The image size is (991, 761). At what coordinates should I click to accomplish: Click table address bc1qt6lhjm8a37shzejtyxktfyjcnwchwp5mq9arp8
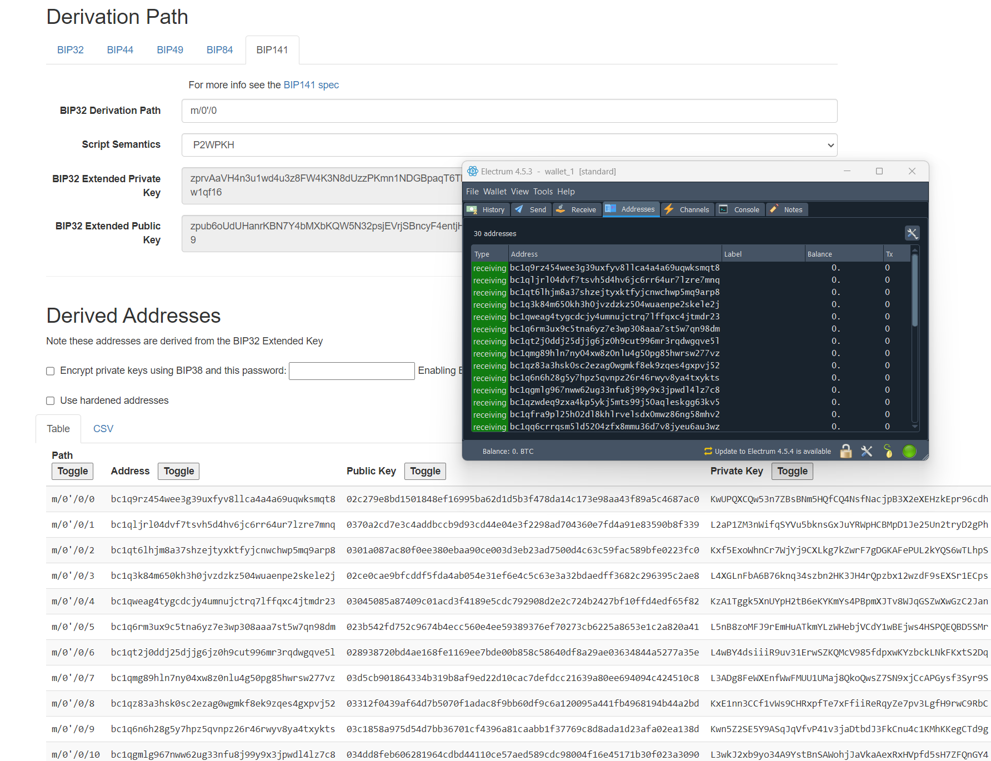(223, 550)
